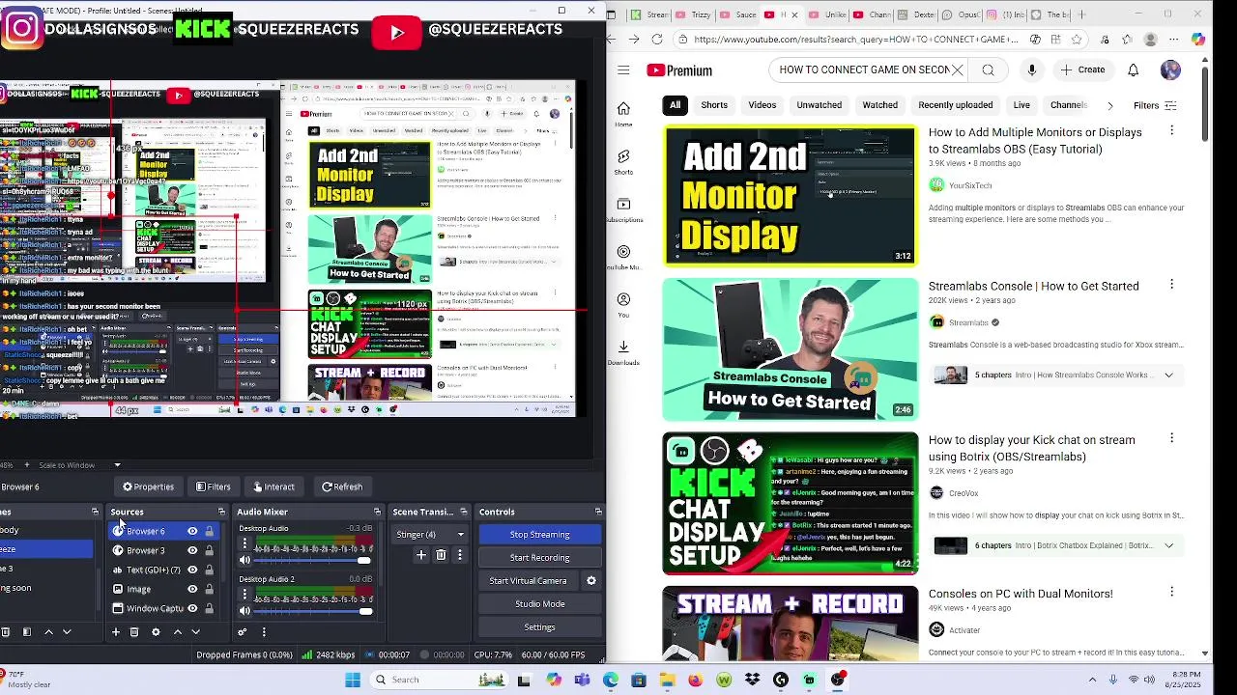Favorite this page with star icon
Viewport: 1237px width, 695px height.
coord(1077,40)
